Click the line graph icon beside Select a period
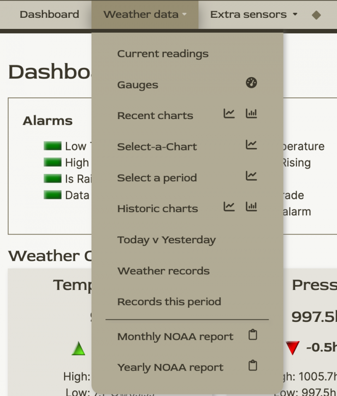Screen dimensions: 337x396 pyautogui.click(x=251, y=176)
